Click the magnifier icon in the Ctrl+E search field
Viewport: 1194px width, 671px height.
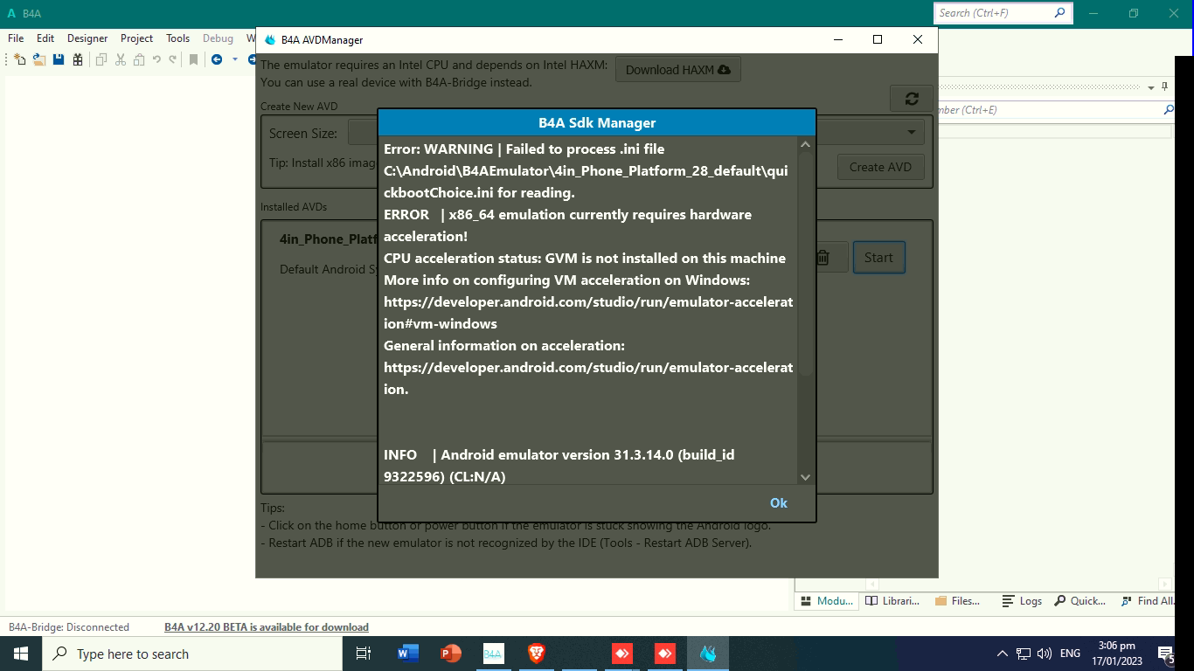click(1169, 109)
